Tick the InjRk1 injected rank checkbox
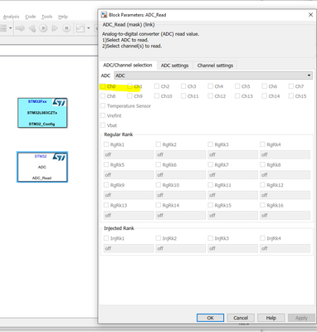Image resolution: width=317 pixels, height=332 pixels. tap(106, 238)
